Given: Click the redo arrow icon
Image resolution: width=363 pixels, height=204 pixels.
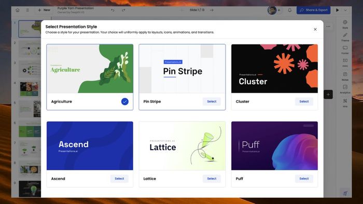Looking at the screenshot, I should pos(123,10).
